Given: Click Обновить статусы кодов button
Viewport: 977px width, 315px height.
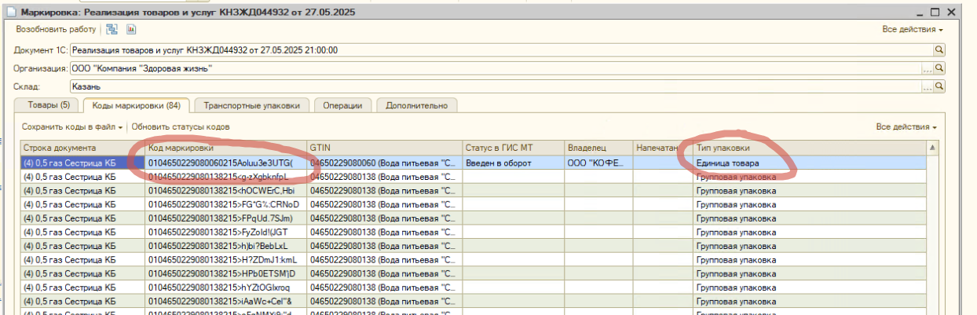Looking at the screenshot, I should click(181, 126).
